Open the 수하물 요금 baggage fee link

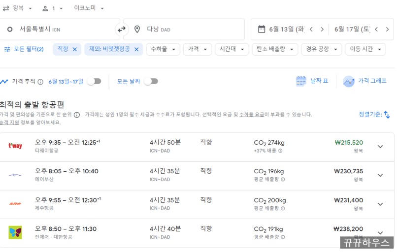click(251, 114)
